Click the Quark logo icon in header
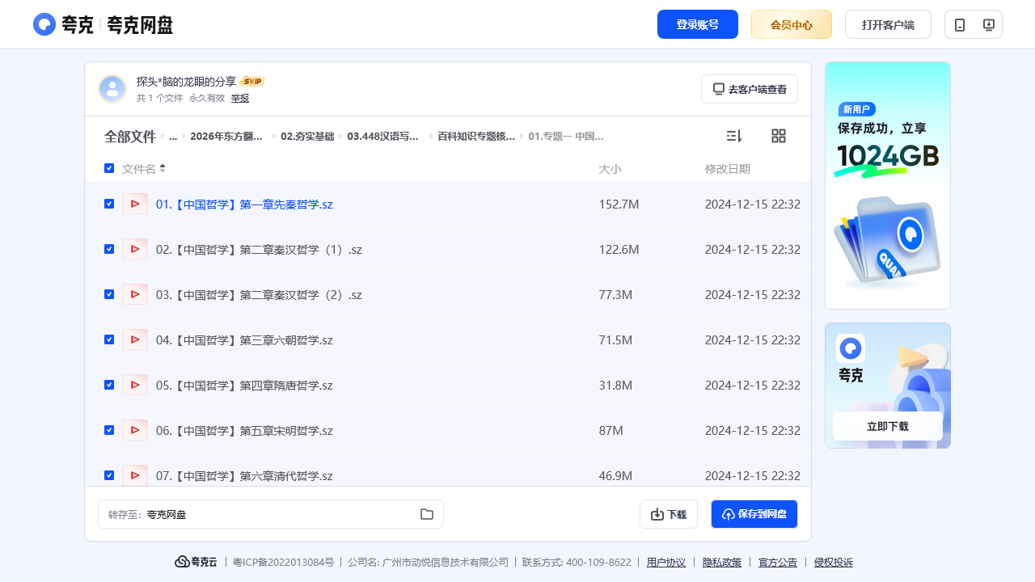Screen dimensions: 1035x582 click(x=44, y=24)
